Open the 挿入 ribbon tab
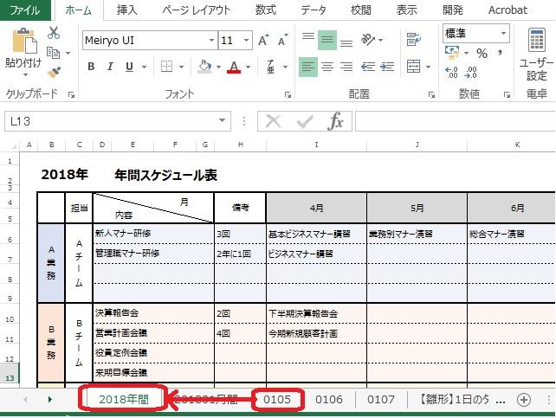Viewport: 556px width, 418px height. point(126,10)
